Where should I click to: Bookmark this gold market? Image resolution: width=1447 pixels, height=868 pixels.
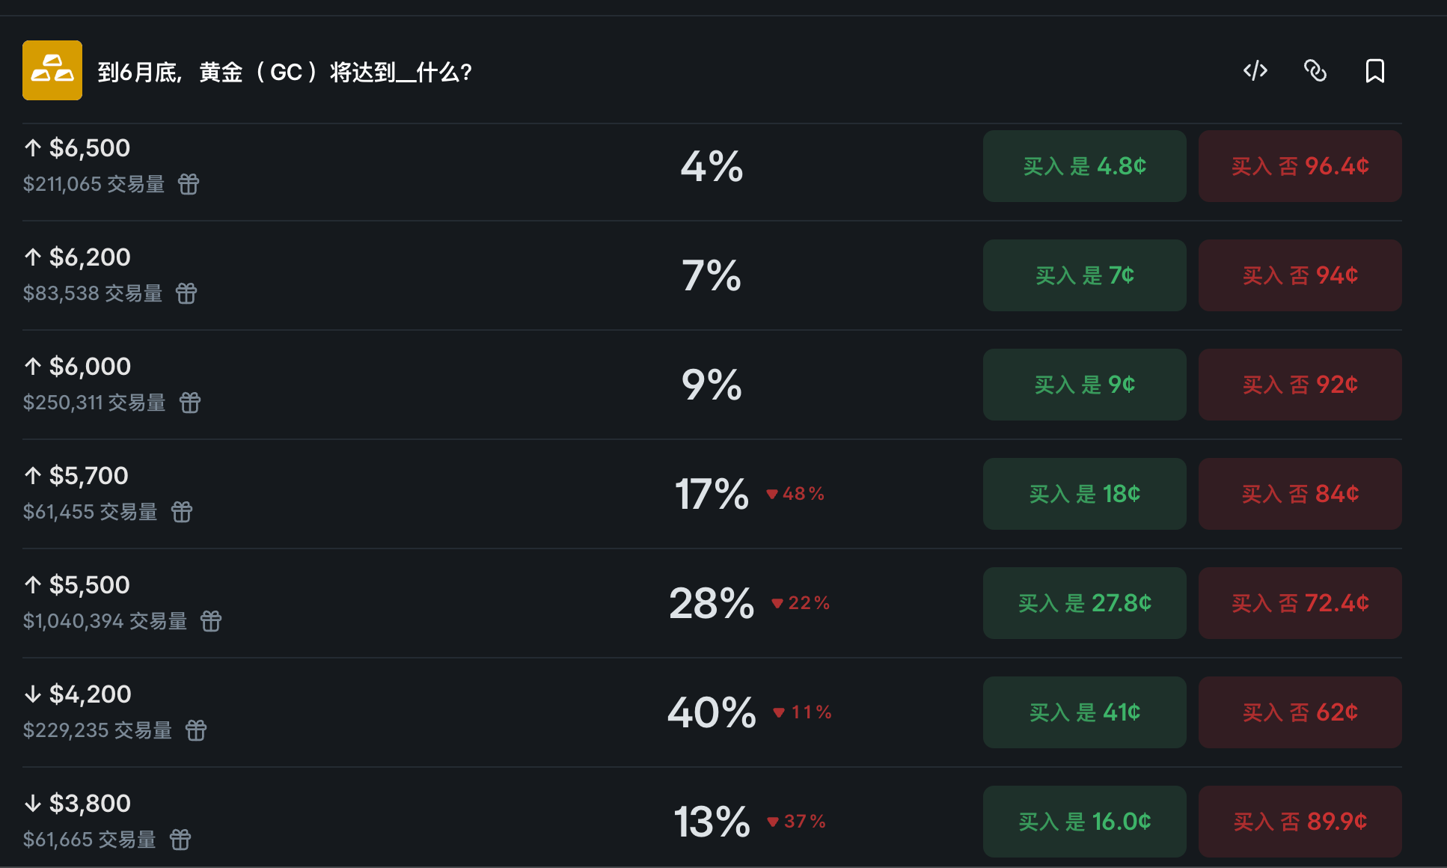(1375, 70)
